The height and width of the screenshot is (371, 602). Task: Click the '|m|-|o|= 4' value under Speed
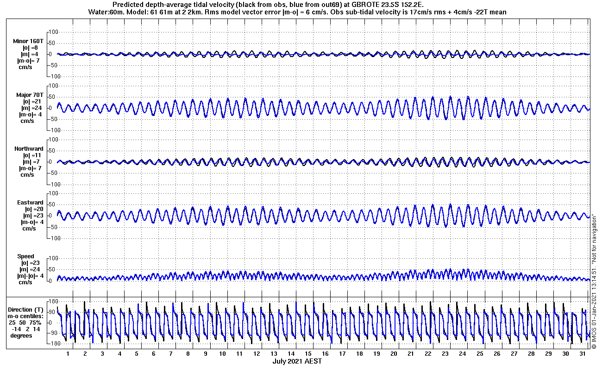[31, 276]
